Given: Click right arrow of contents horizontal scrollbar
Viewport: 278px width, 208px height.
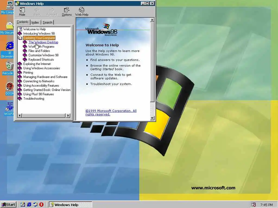Looking at the screenshot, I should (68, 116).
